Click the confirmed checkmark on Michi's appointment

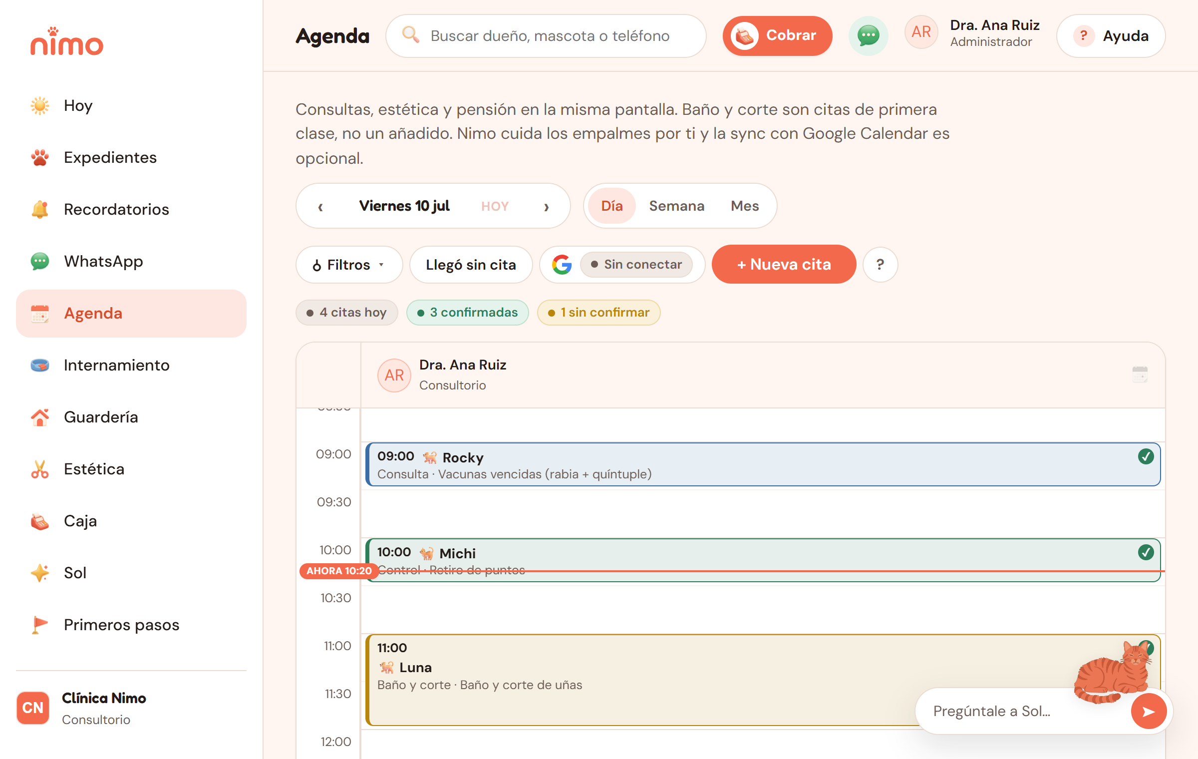point(1146,552)
